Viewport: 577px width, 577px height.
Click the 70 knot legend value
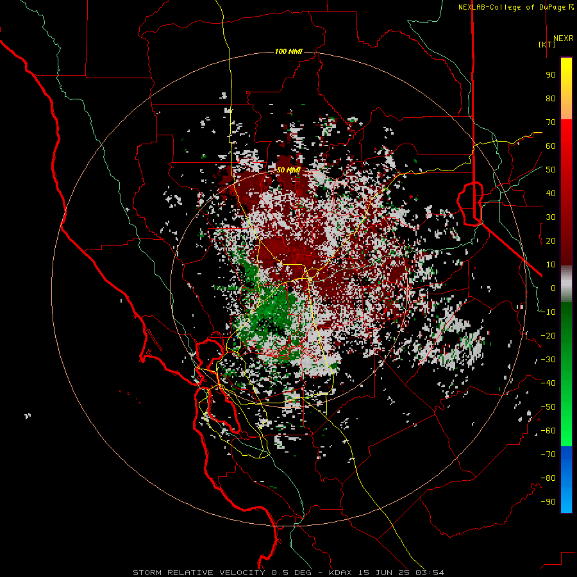tap(551, 122)
